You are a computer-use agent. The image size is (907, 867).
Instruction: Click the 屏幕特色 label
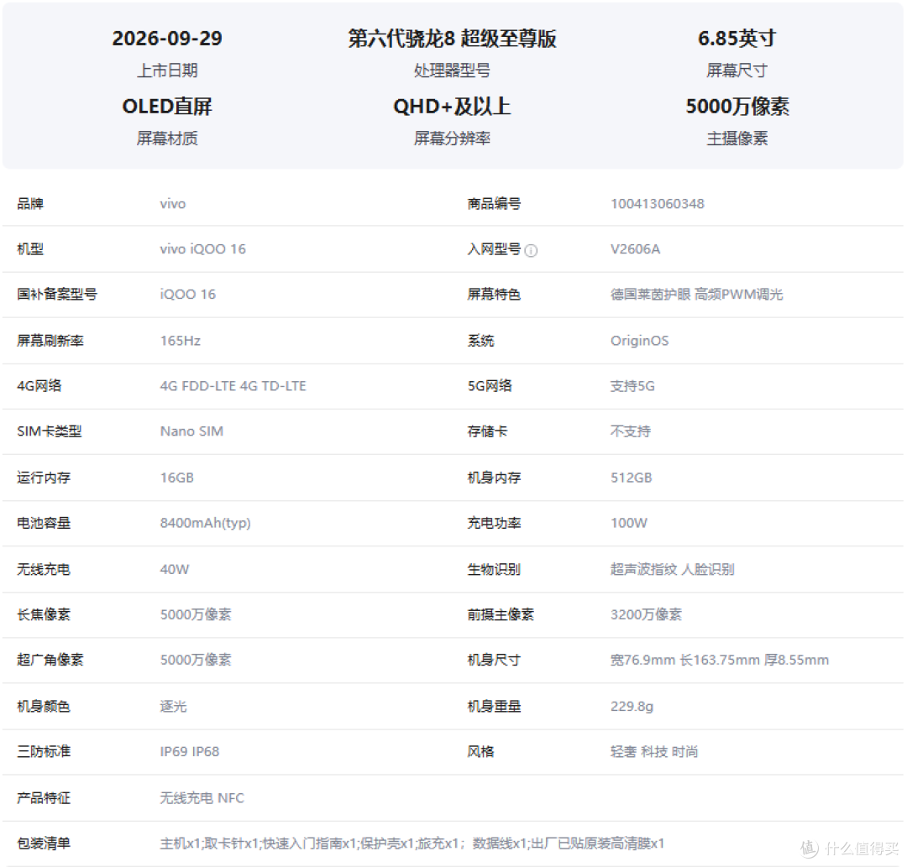494,295
